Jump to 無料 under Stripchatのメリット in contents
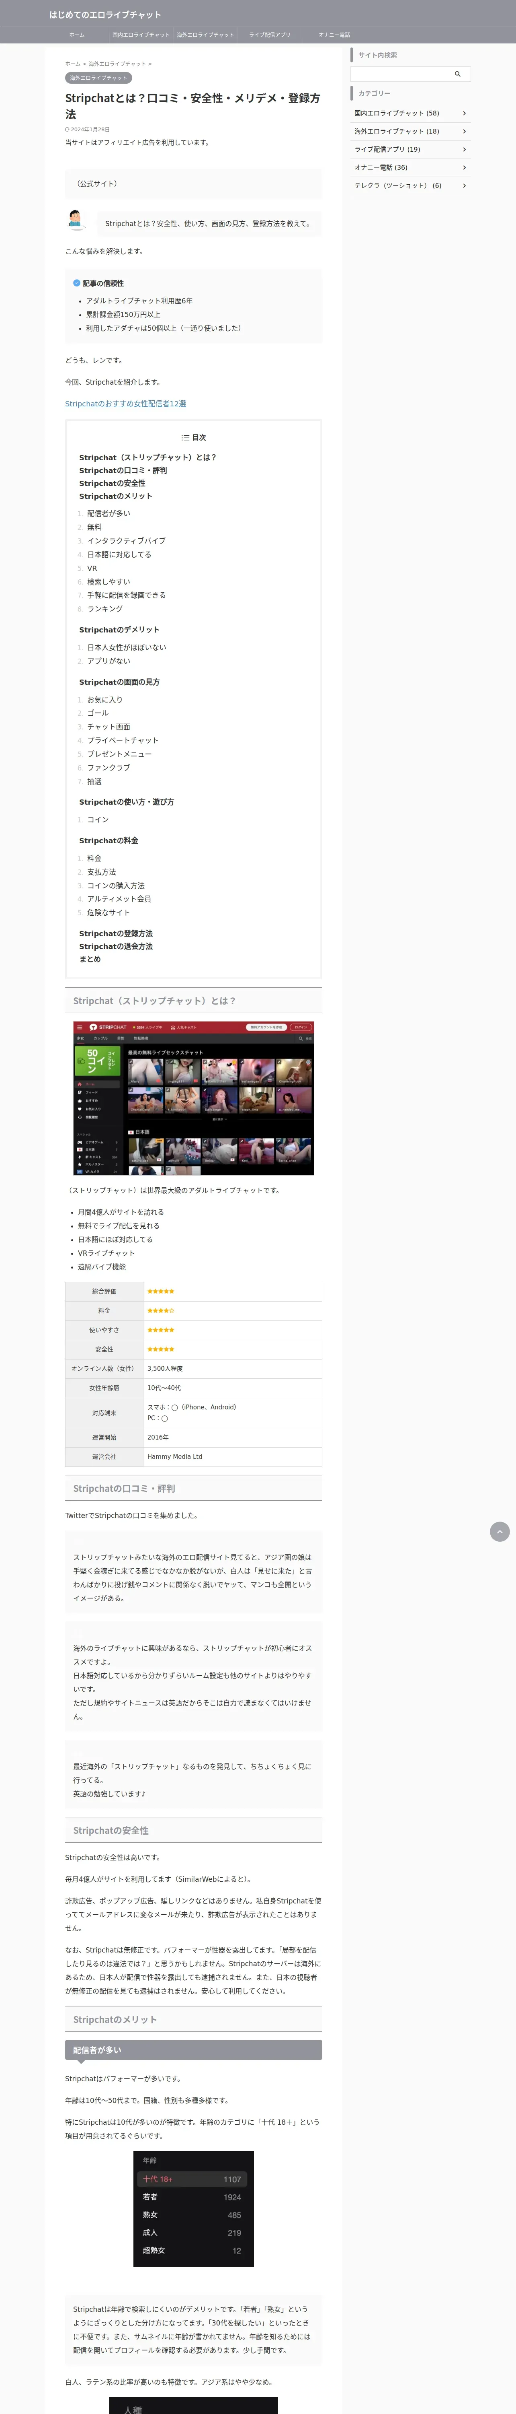This screenshot has width=516, height=2414. [94, 527]
